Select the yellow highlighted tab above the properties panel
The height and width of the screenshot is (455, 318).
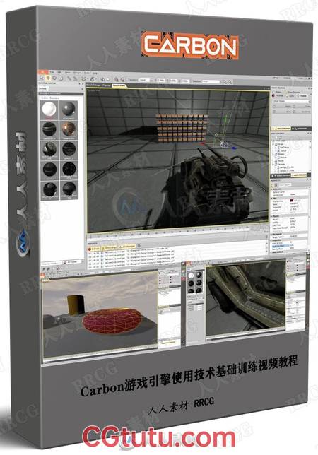[x=300, y=175]
